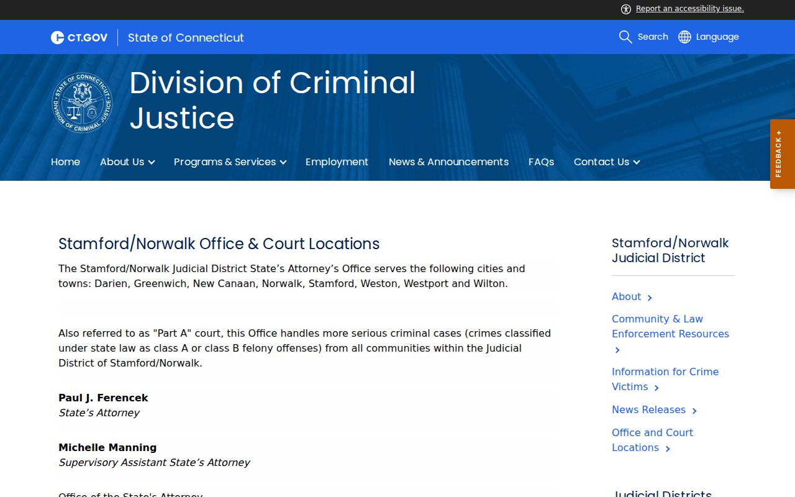Viewport: 795px width, 497px height.
Task: Expand the About Us dropdown chevron
Action: [152, 162]
